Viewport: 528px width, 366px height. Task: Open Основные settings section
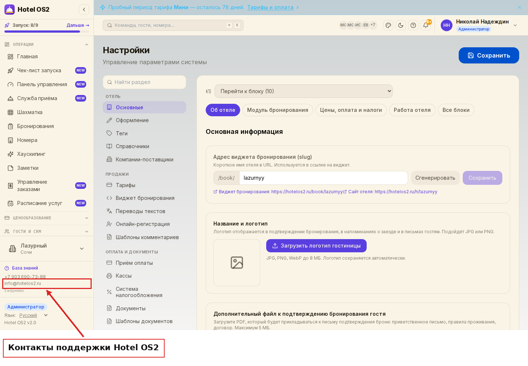(144, 107)
